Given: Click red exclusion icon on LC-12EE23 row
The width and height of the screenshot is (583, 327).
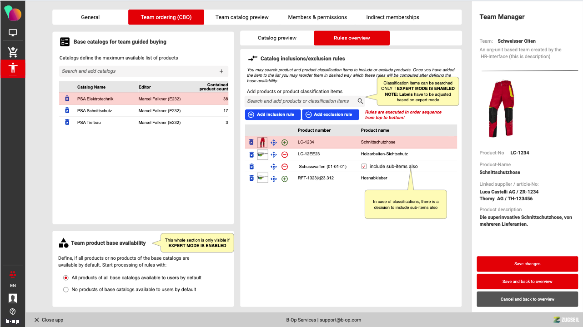Looking at the screenshot, I should coord(285,154).
